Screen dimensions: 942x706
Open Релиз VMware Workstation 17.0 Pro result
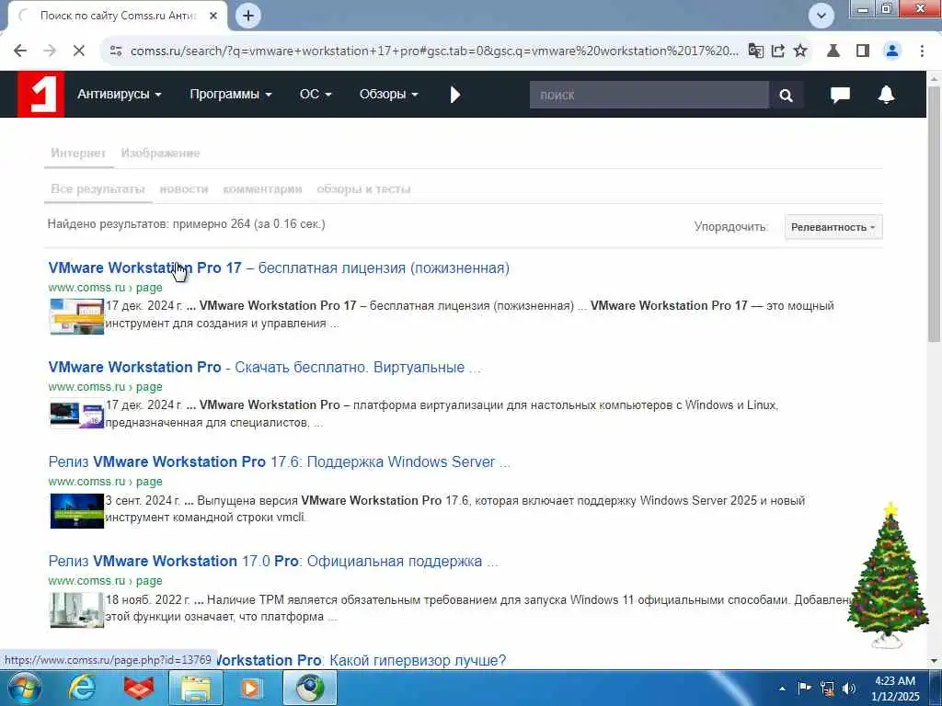273,562
